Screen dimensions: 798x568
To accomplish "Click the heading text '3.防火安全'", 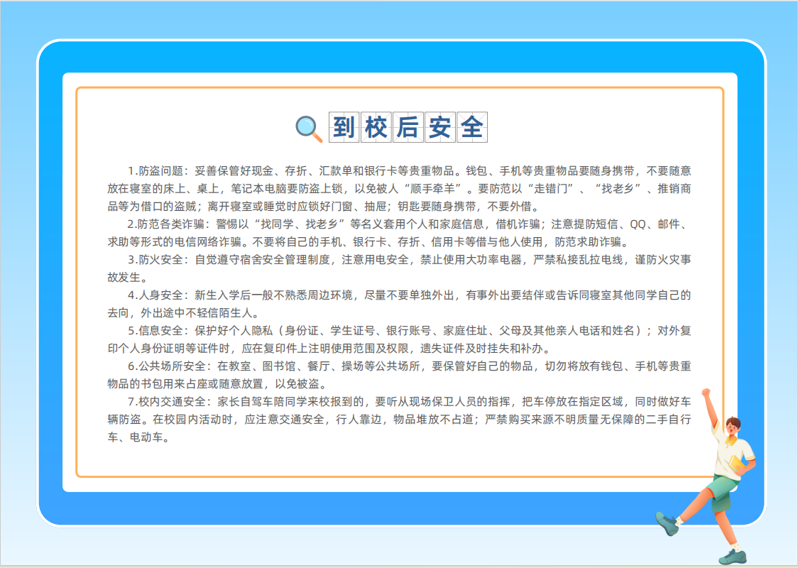I will pos(155,260).
